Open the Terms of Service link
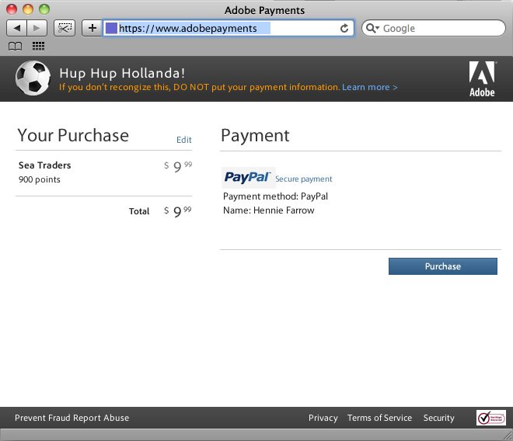 coord(379,418)
